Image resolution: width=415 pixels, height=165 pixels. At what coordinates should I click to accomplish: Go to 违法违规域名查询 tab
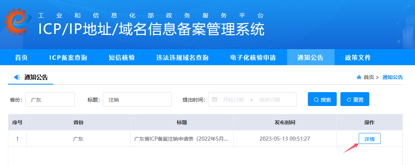tap(182, 58)
